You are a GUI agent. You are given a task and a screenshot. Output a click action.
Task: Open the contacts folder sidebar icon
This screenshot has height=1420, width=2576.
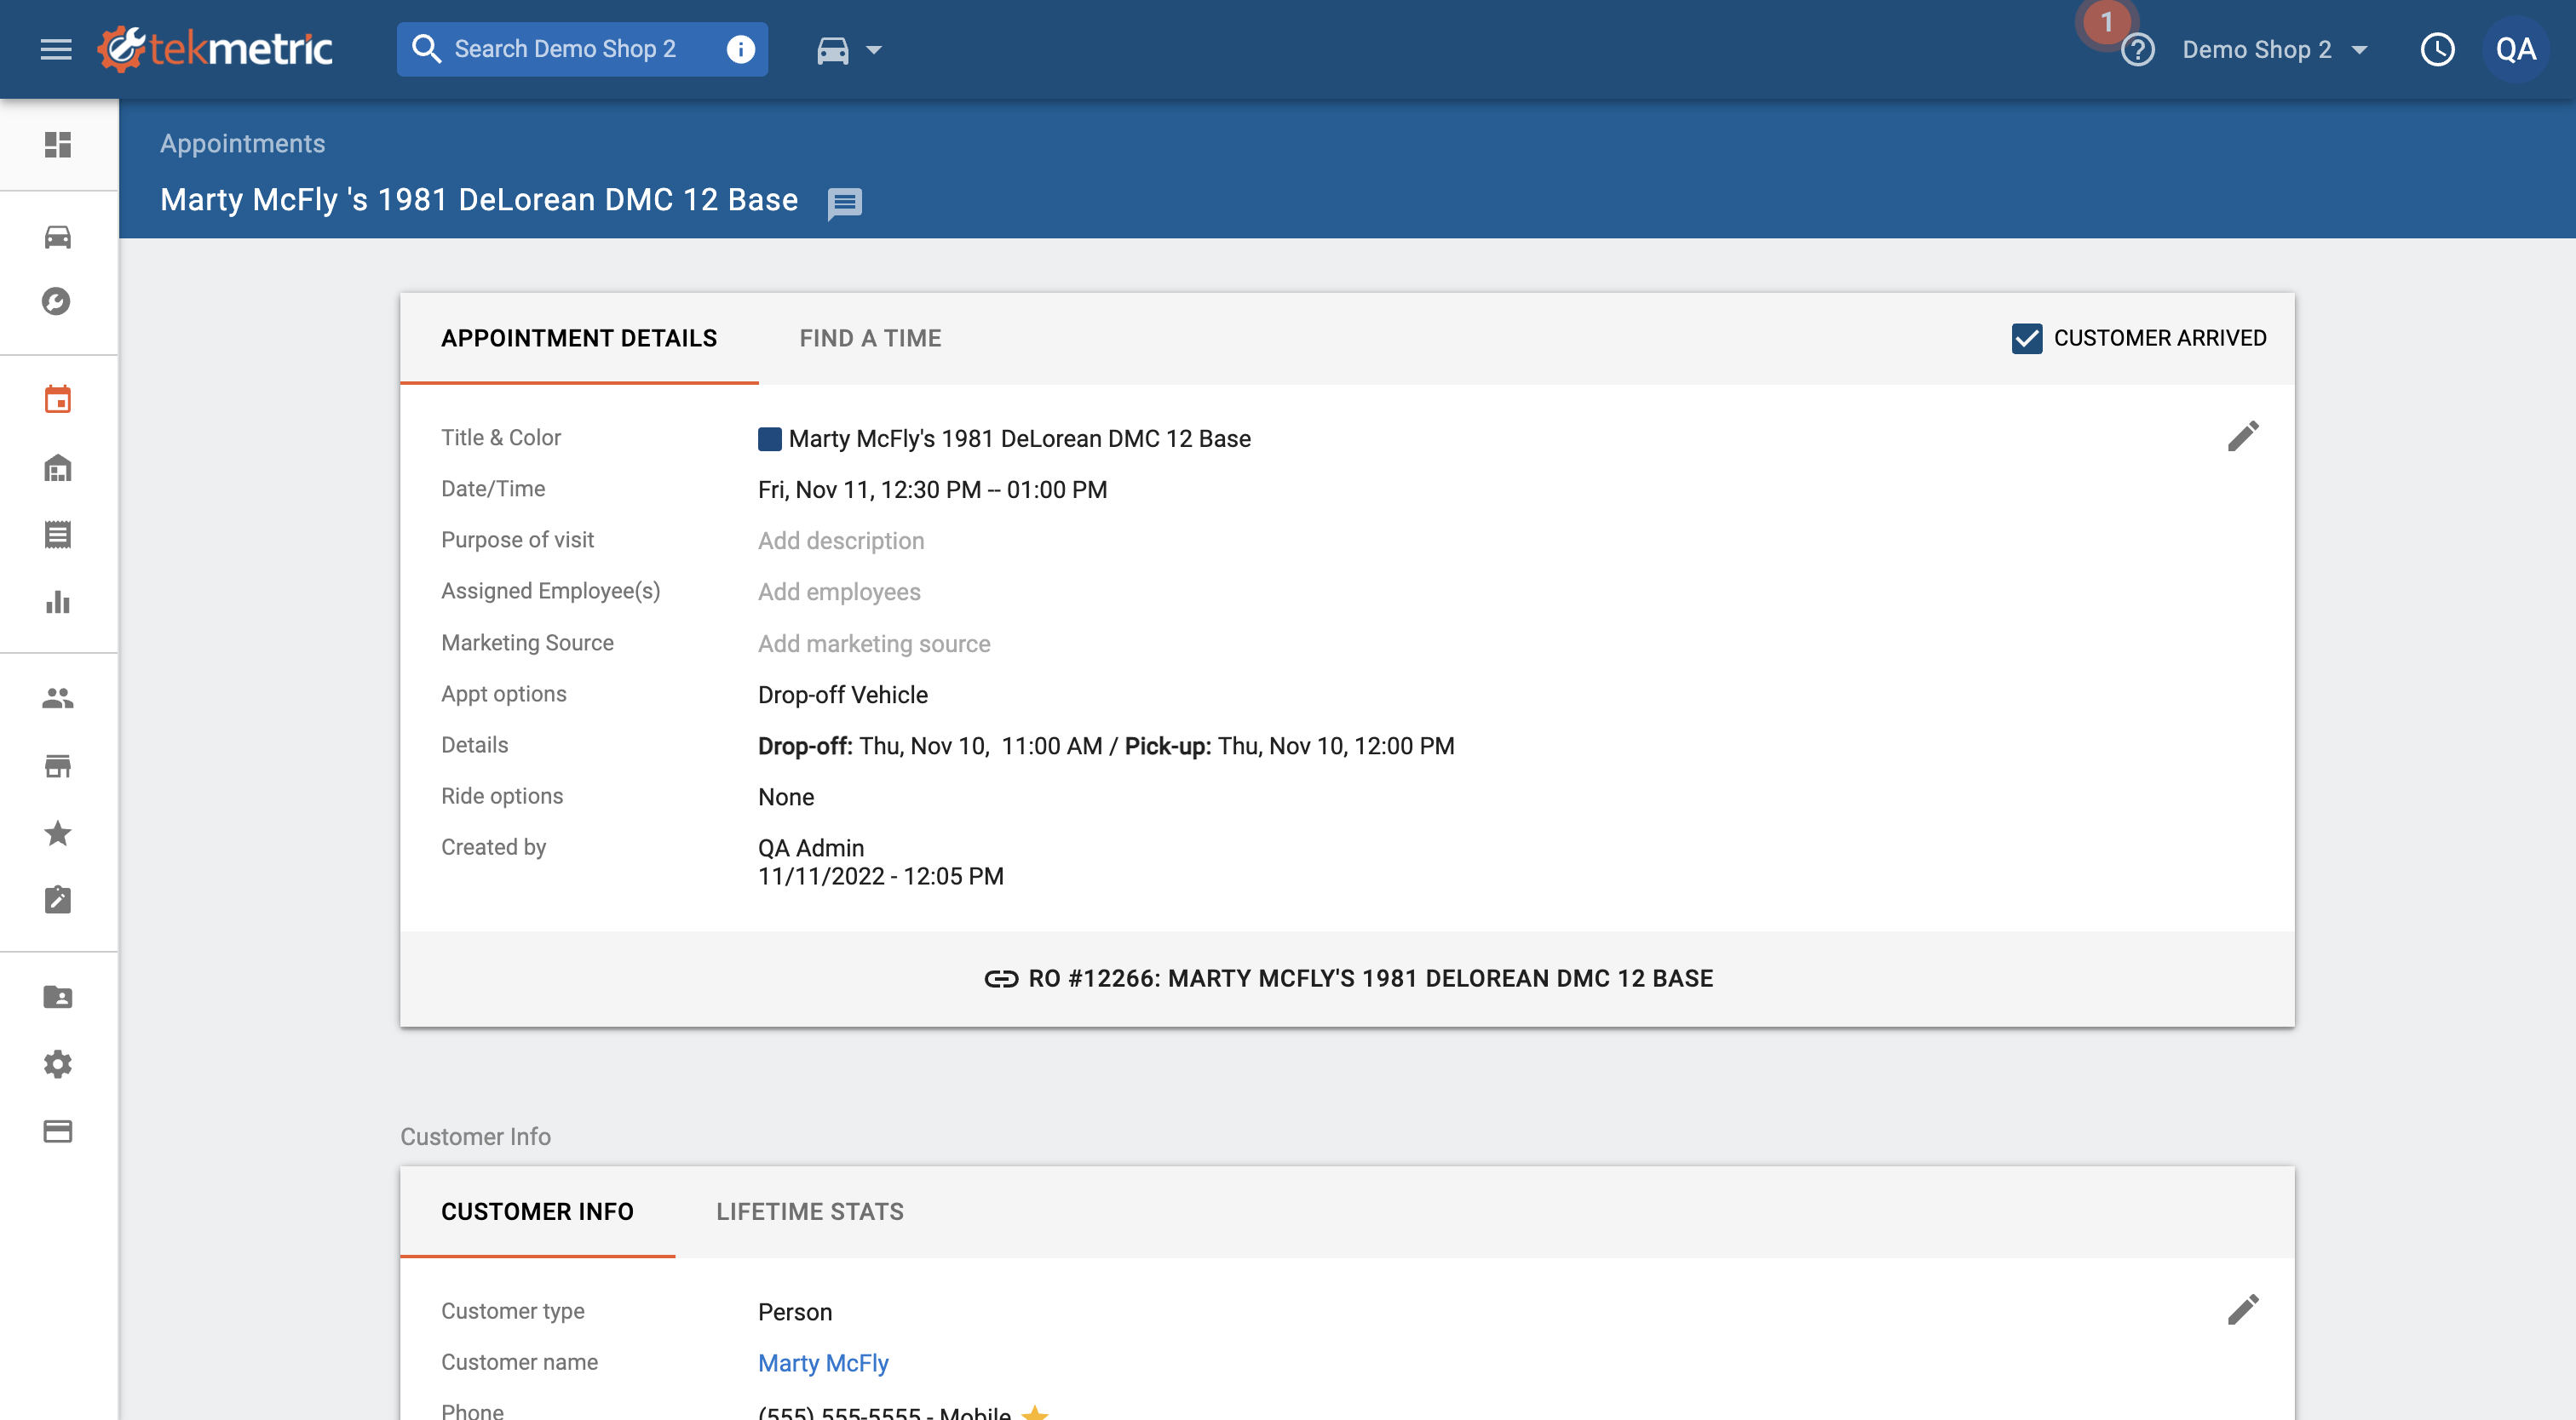[58, 996]
